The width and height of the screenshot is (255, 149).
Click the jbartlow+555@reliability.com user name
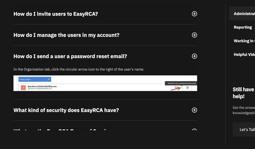(45, 86)
